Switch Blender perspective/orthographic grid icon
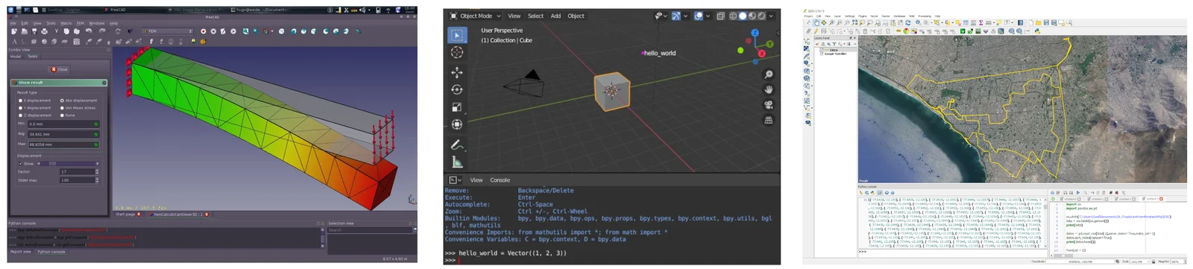 tap(769, 120)
